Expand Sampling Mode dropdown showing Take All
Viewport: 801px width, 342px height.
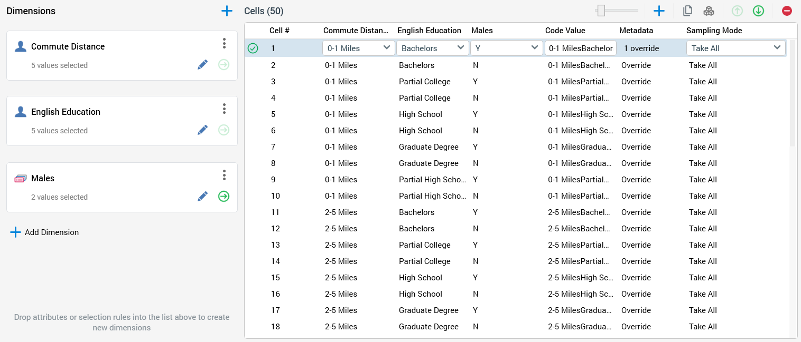735,48
